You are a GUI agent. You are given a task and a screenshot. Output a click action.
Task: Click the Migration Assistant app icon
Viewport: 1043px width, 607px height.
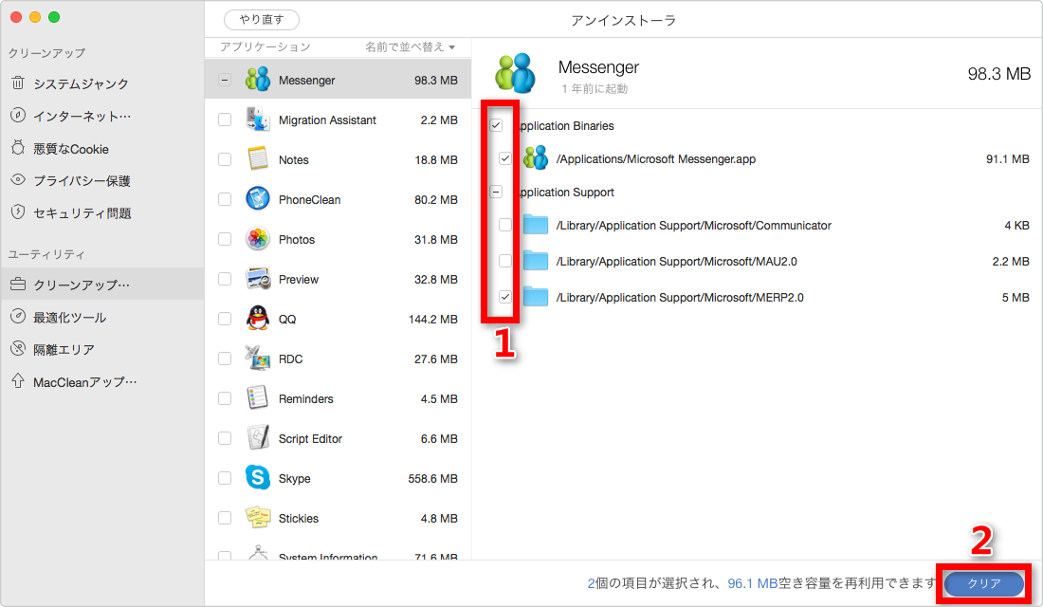(257, 120)
